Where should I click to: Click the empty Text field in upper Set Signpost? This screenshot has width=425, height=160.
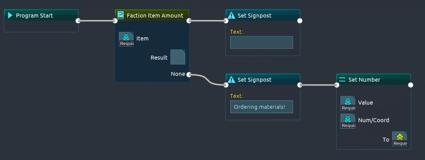point(261,42)
